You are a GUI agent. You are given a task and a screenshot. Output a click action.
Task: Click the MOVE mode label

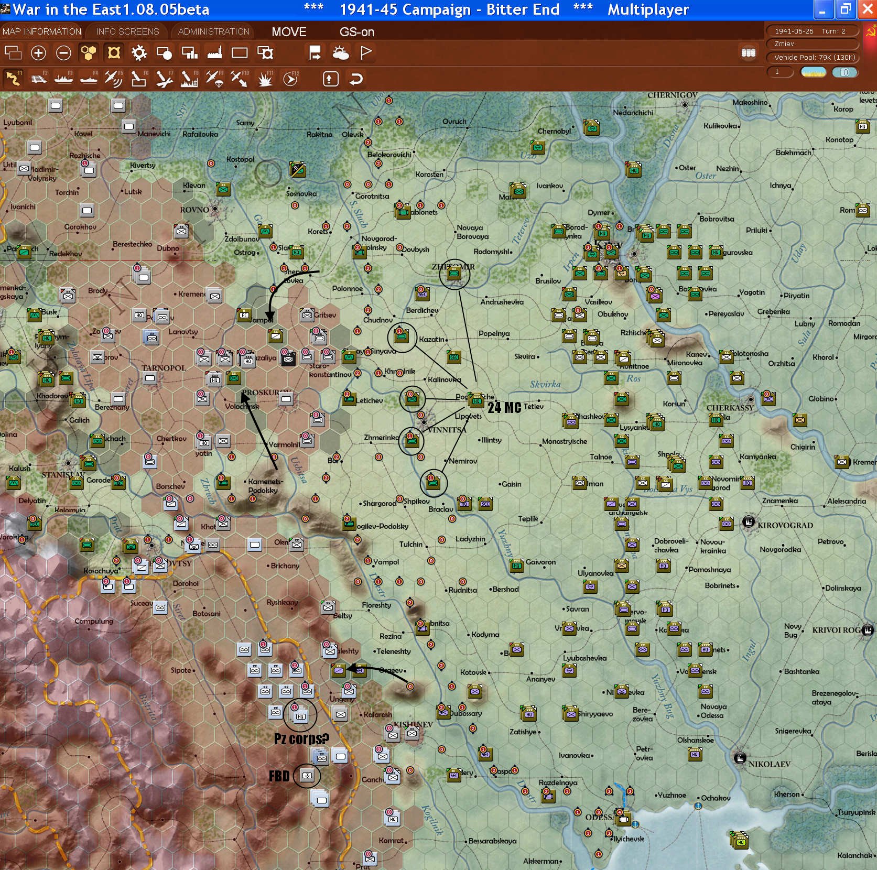coord(289,32)
